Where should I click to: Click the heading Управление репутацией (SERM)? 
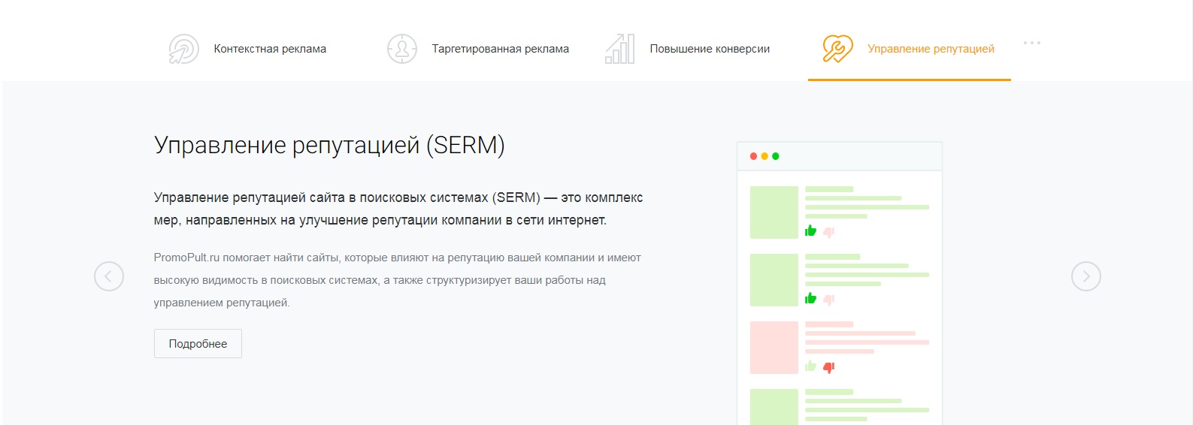pos(329,145)
